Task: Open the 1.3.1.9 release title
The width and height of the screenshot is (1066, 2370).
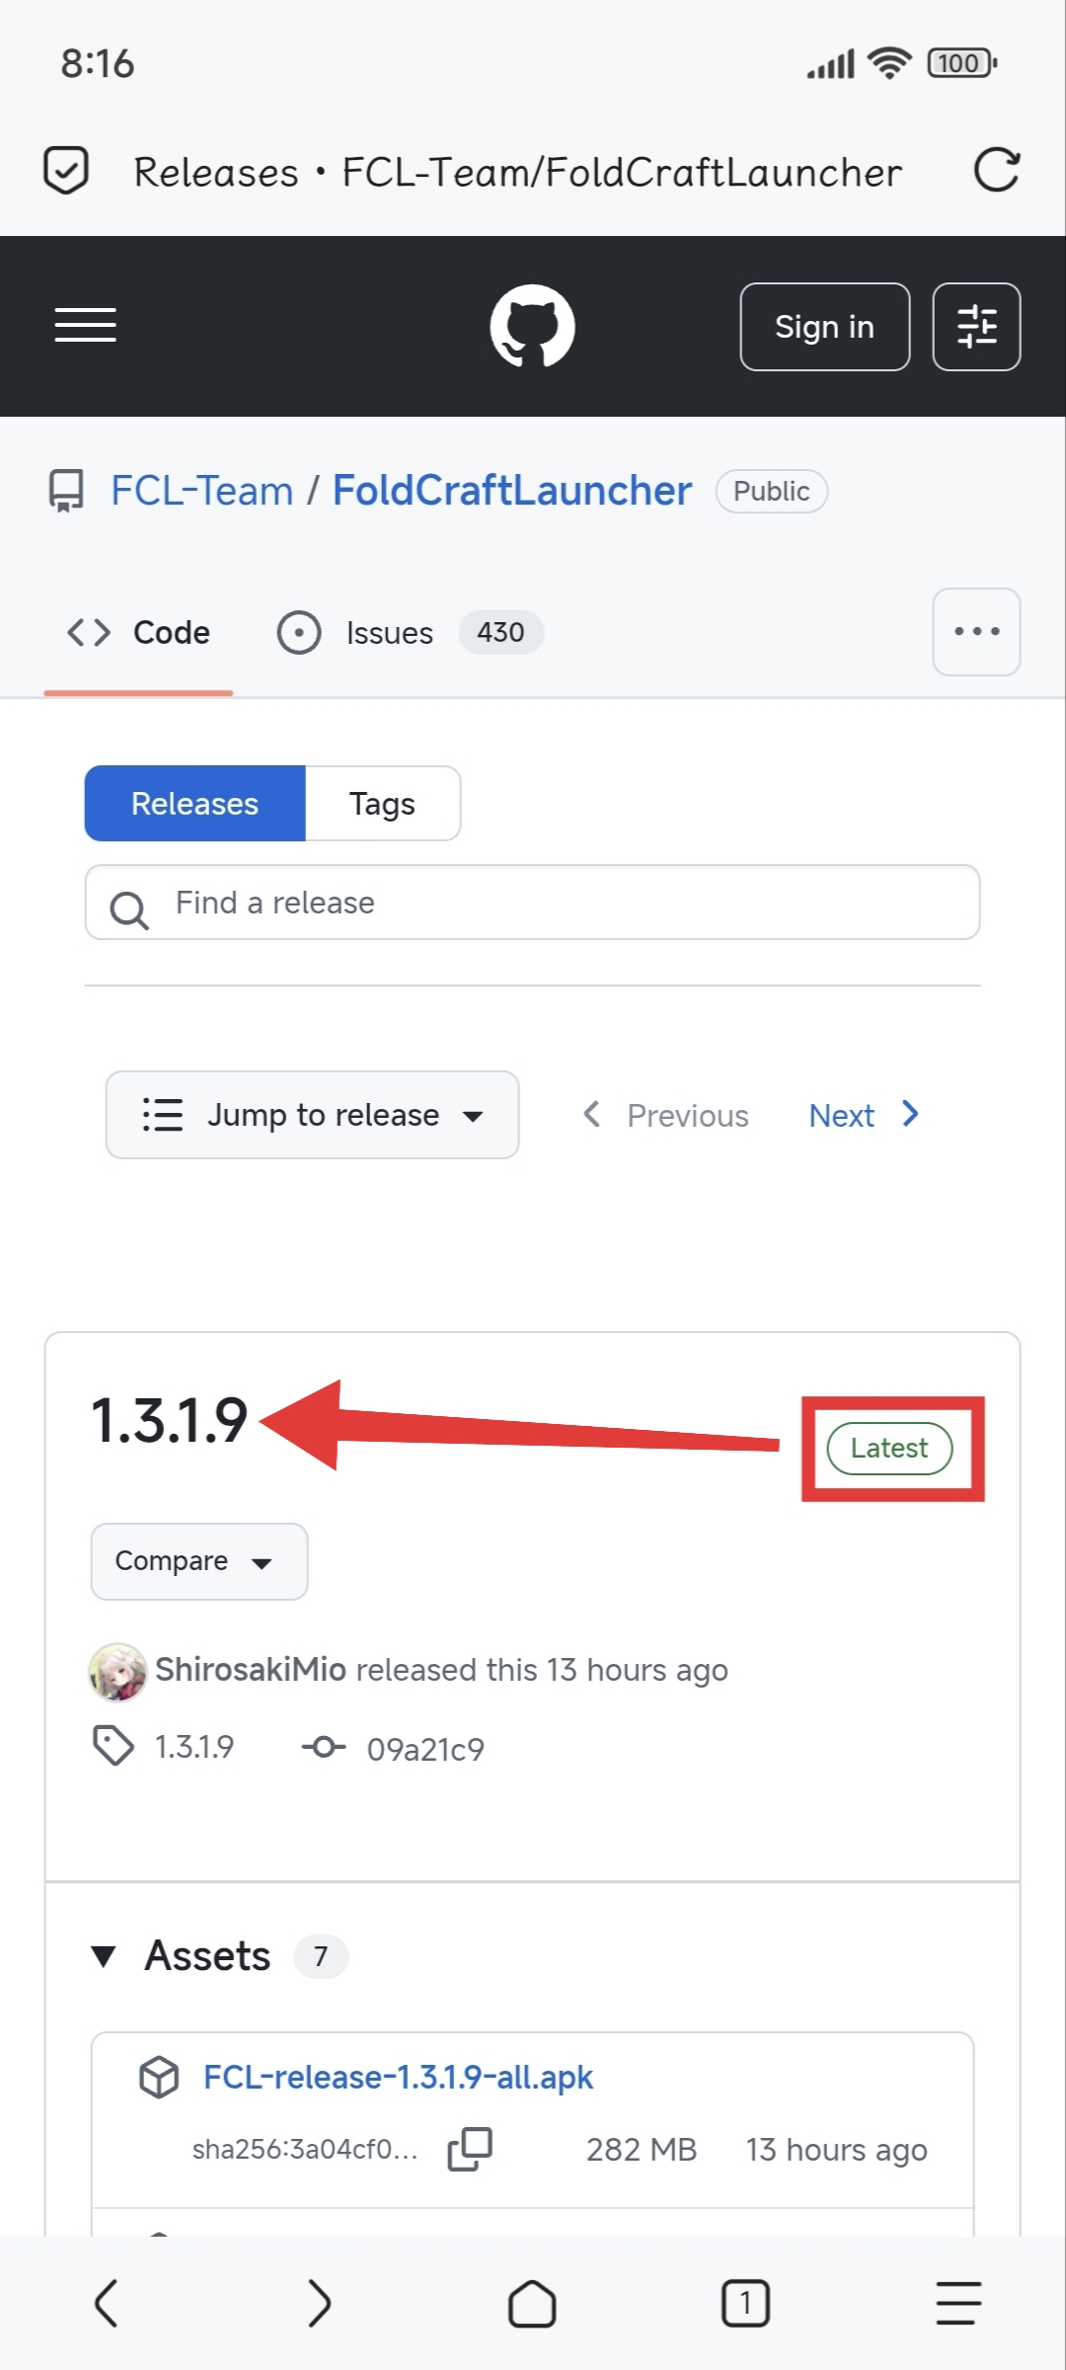Action: point(169,1421)
